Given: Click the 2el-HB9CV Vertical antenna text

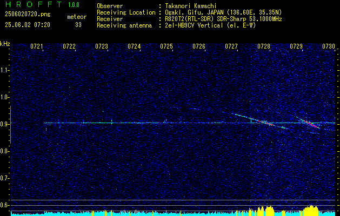Looking at the screenshot, I should pyautogui.click(x=210, y=25).
